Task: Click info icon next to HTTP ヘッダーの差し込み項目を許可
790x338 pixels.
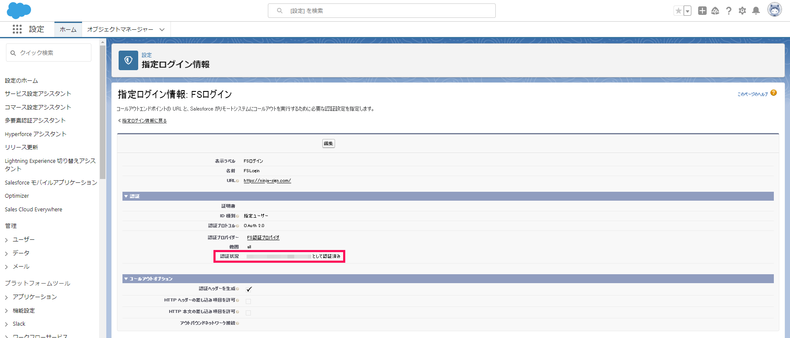Action: [x=237, y=300]
